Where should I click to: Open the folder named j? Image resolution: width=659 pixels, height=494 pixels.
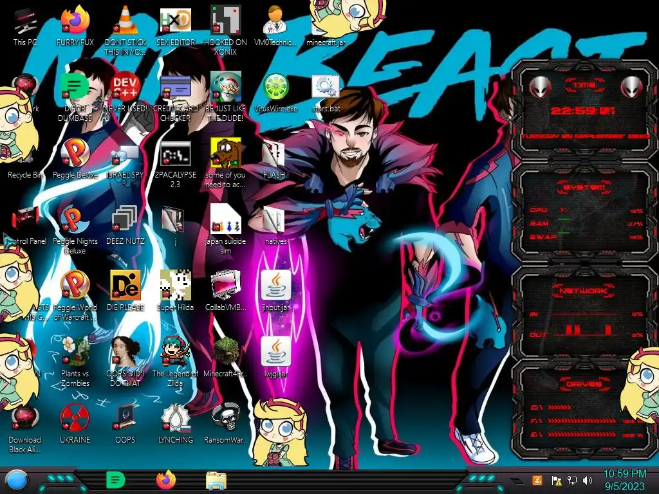tap(175, 226)
